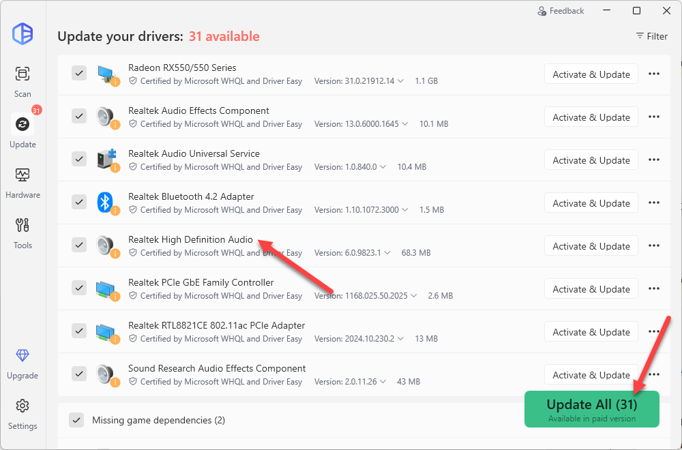This screenshot has height=450, width=682.
Task: Open more options for Radeon RX550 driver
Action: click(x=654, y=74)
